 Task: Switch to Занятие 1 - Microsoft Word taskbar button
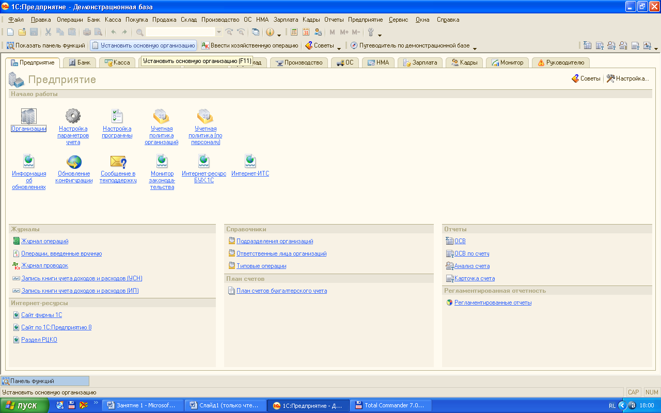pyautogui.click(x=143, y=405)
